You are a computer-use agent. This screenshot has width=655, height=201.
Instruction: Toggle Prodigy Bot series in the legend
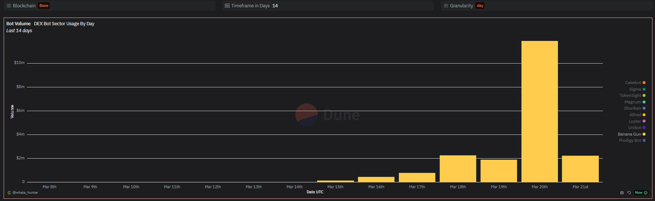coord(632,140)
